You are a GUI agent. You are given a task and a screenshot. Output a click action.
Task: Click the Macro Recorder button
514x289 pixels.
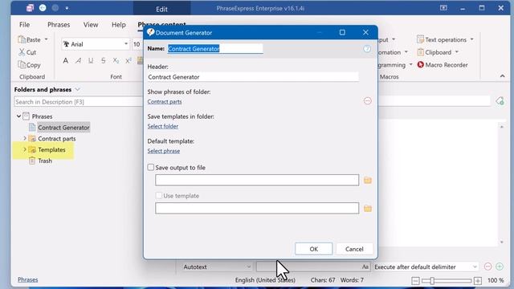coord(443,65)
